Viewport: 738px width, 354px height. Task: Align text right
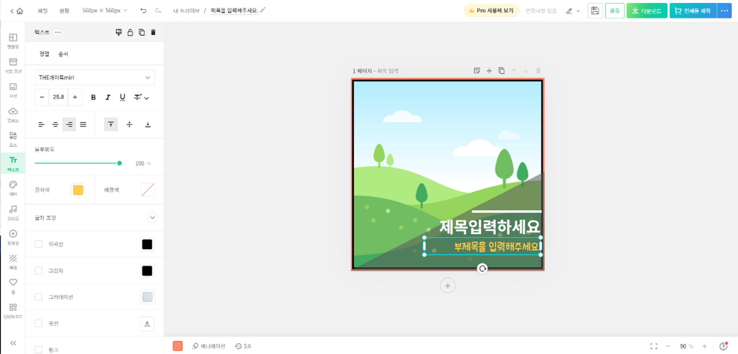(69, 124)
